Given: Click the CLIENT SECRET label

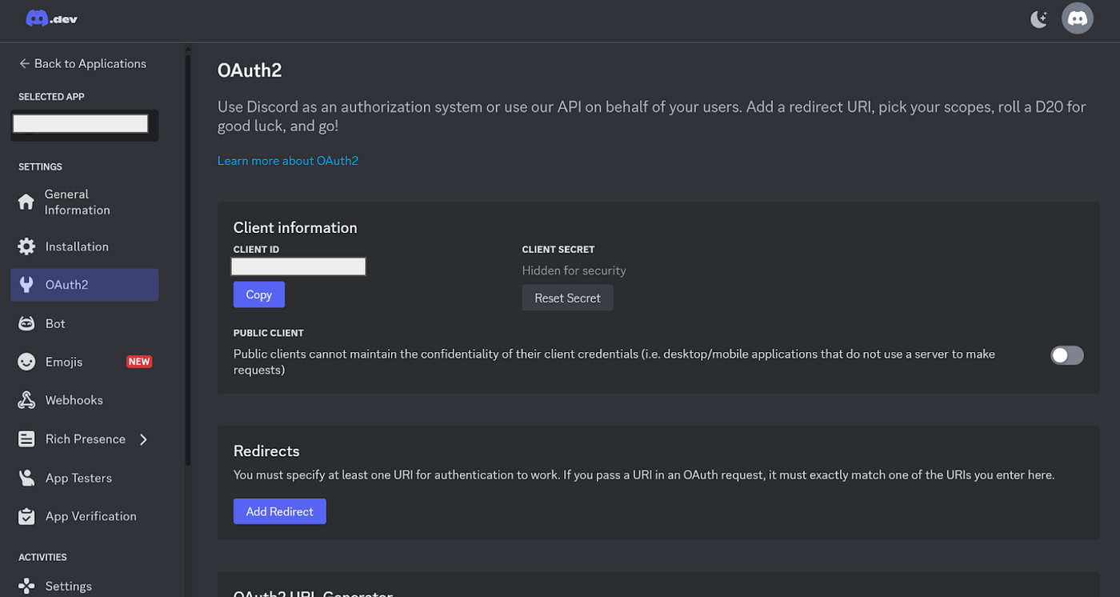Looking at the screenshot, I should pyautogui.click(x=558, y=250).
